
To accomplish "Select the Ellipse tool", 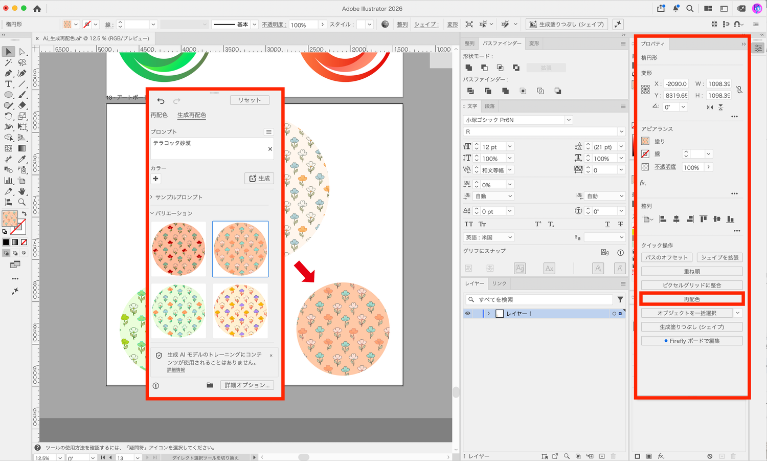I will (x=8, y=95).
